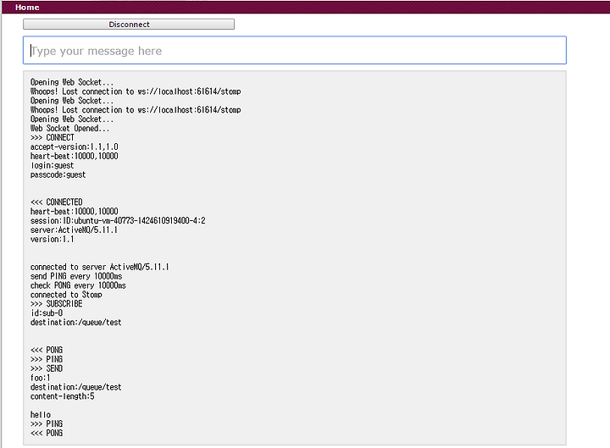Click the 'hello' message body

pyautogui.click(x=41, y=415)
